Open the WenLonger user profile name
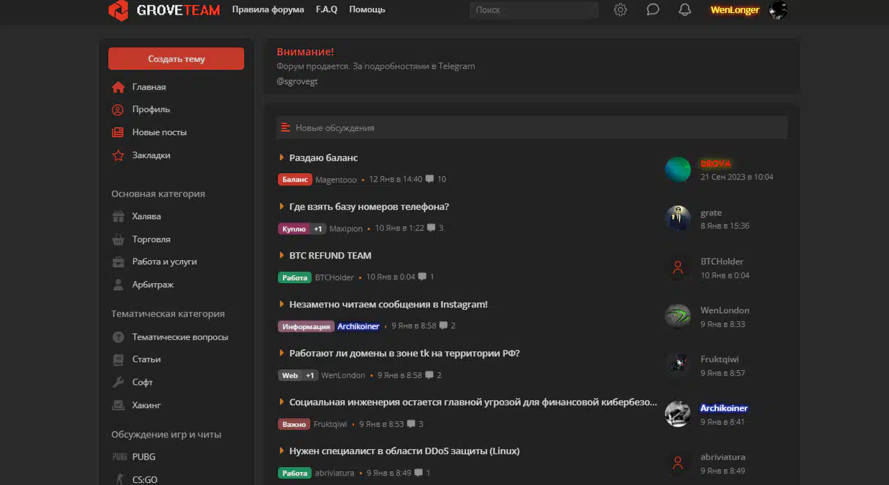The width and height of the screenshot is (889, 485). 735,10
